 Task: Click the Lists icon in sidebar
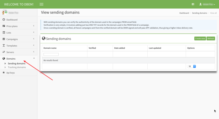coord(4,33)
